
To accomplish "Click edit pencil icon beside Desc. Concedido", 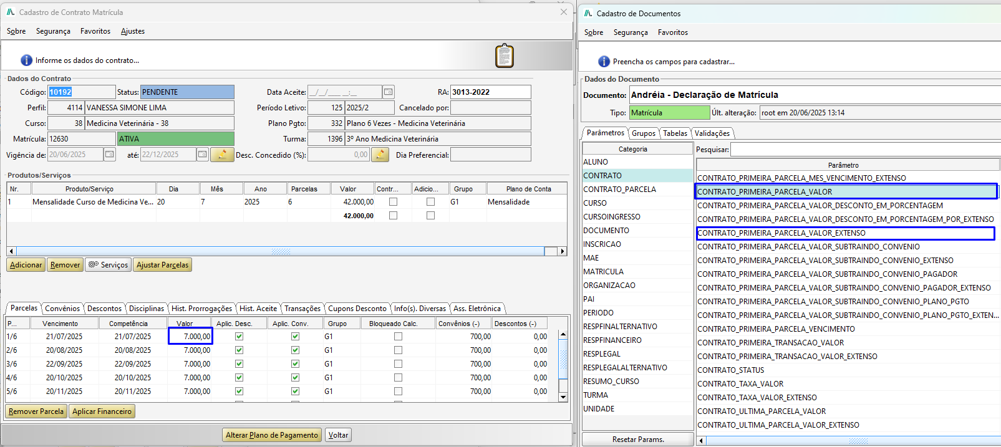I will (x=380, y=154).
